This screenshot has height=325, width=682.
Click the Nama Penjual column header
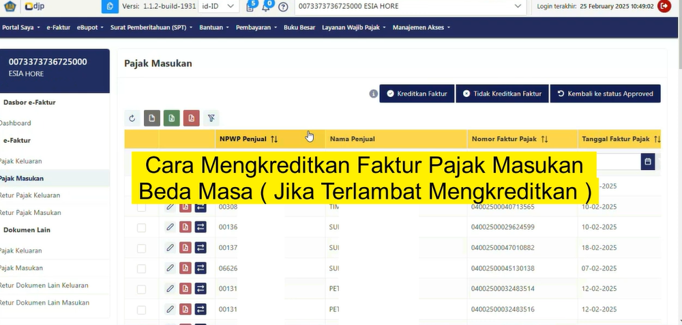click(x=396, y=139)
